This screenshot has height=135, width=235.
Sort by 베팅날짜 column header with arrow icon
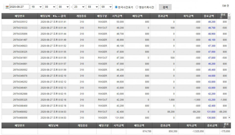(53, 16)
